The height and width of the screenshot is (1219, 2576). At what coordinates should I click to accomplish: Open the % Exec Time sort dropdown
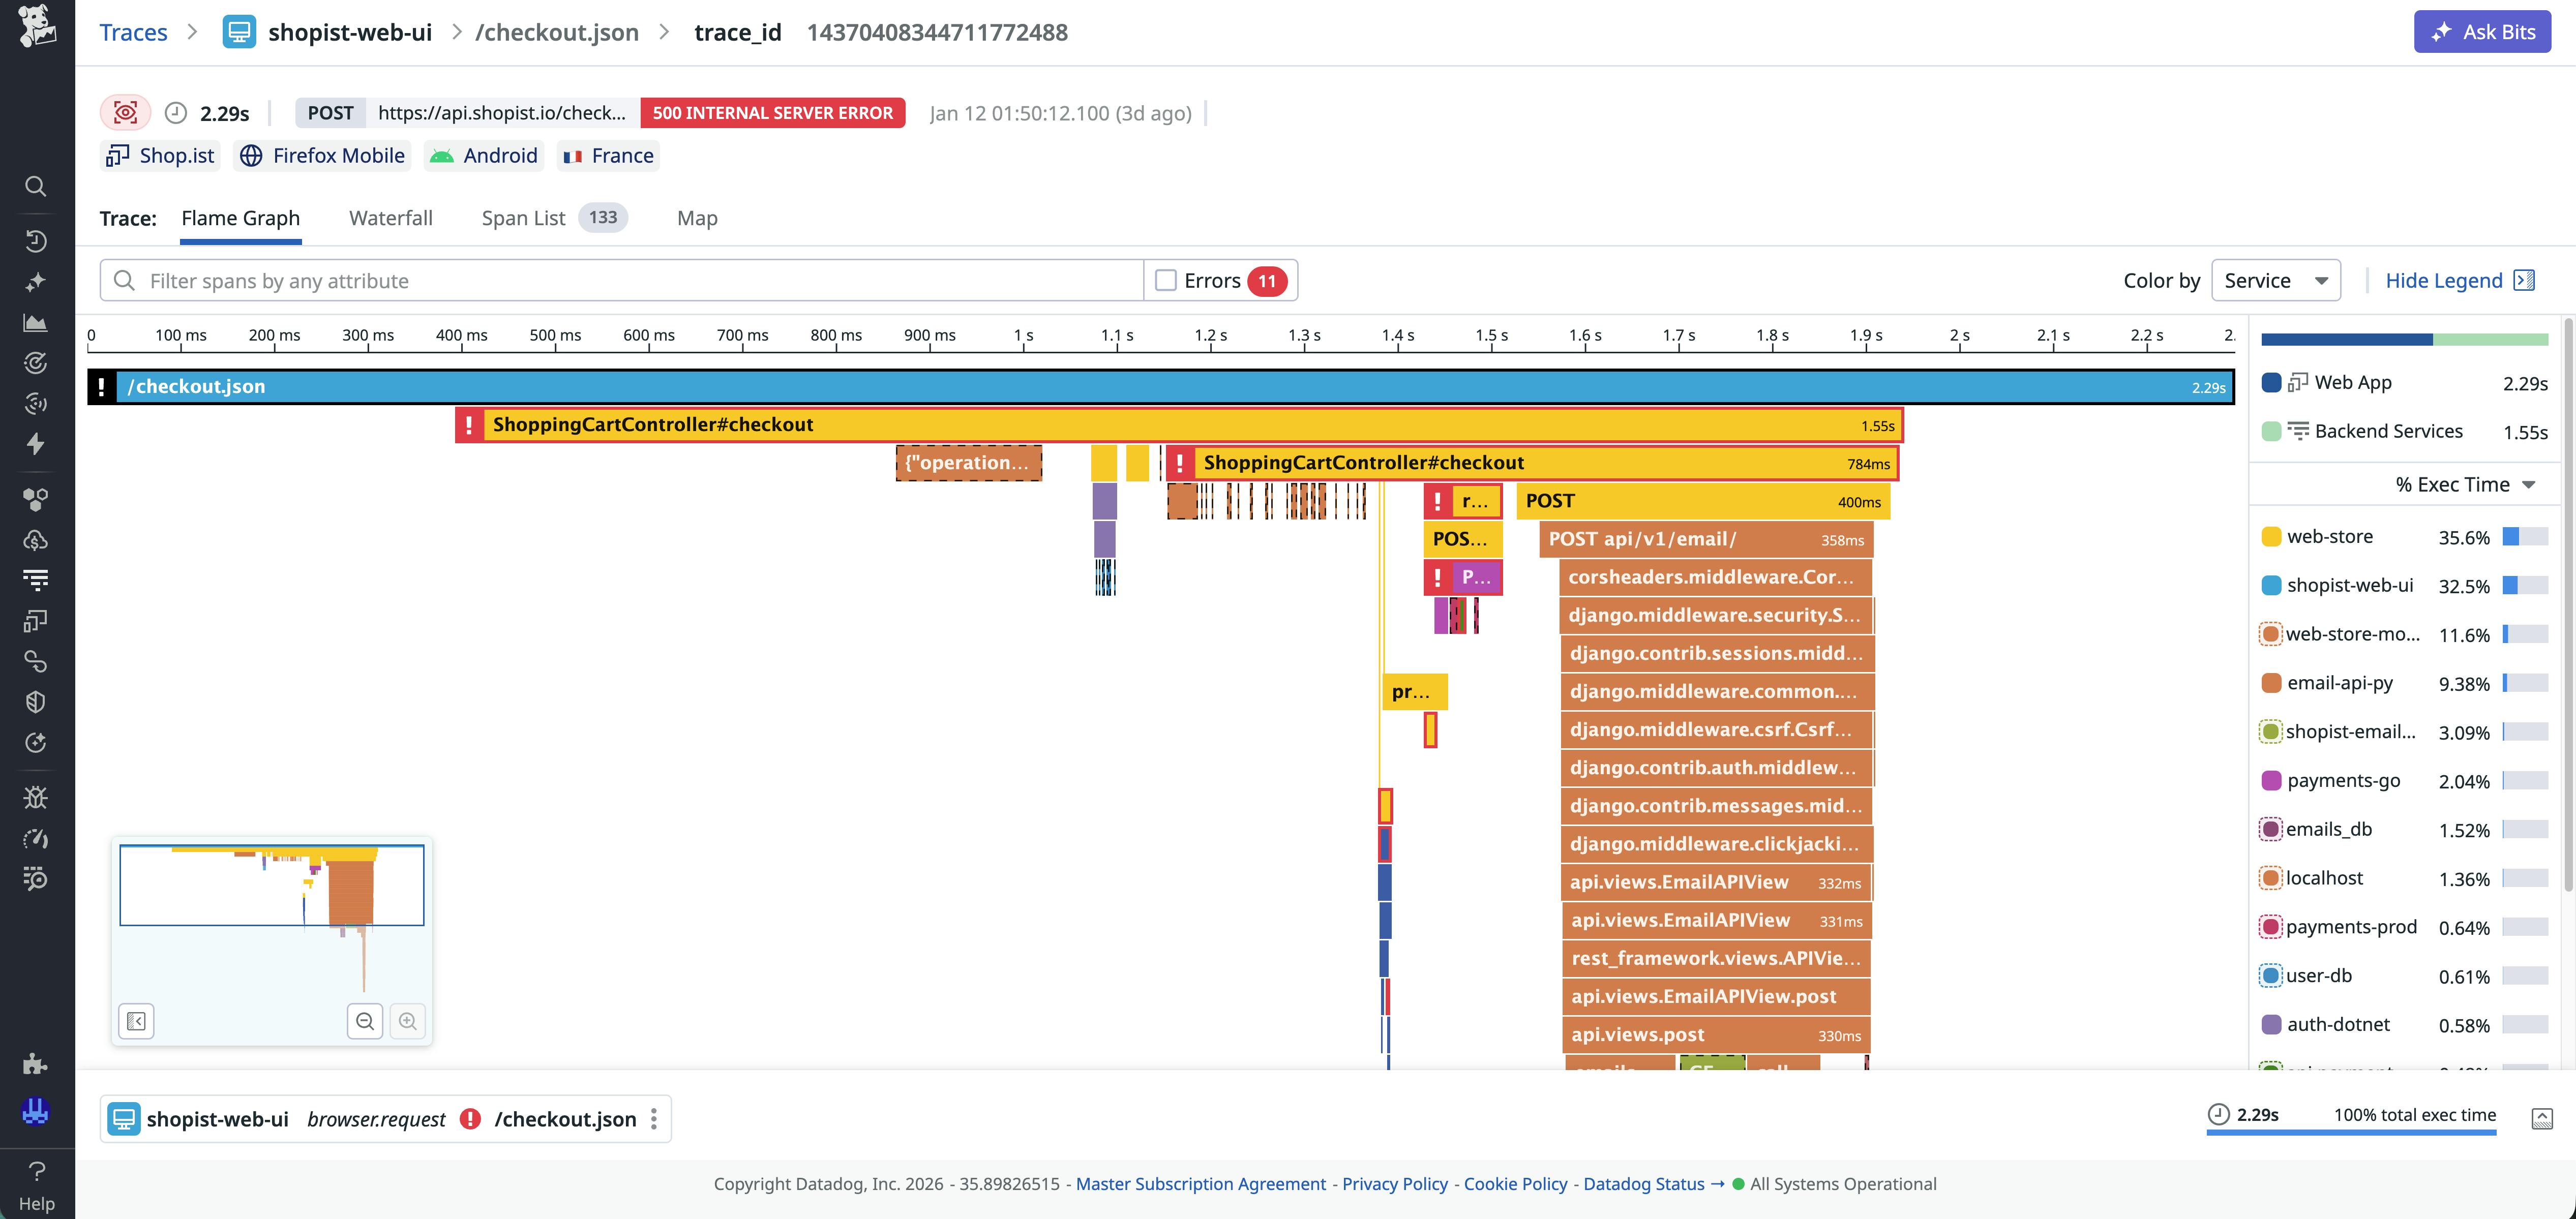click(2461, 484)
